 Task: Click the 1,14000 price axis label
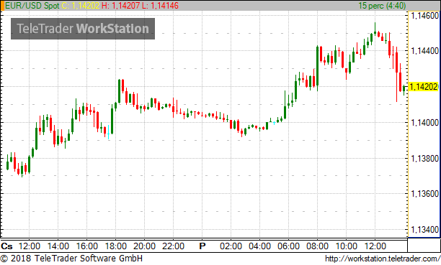click(x=424, y=123)
